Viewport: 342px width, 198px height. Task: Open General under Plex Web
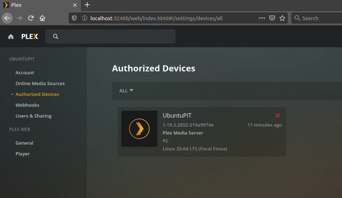tap(24, 143)
